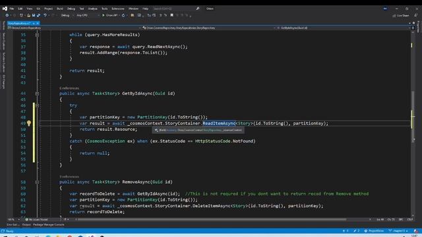The image size is (422, 237).
Task: Click 'return result.Resource;' on line 50
Action: tap(108, 129)
